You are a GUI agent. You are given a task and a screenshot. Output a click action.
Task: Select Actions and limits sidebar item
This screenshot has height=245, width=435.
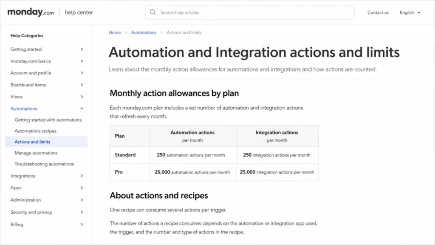click(x=46, y=142)
